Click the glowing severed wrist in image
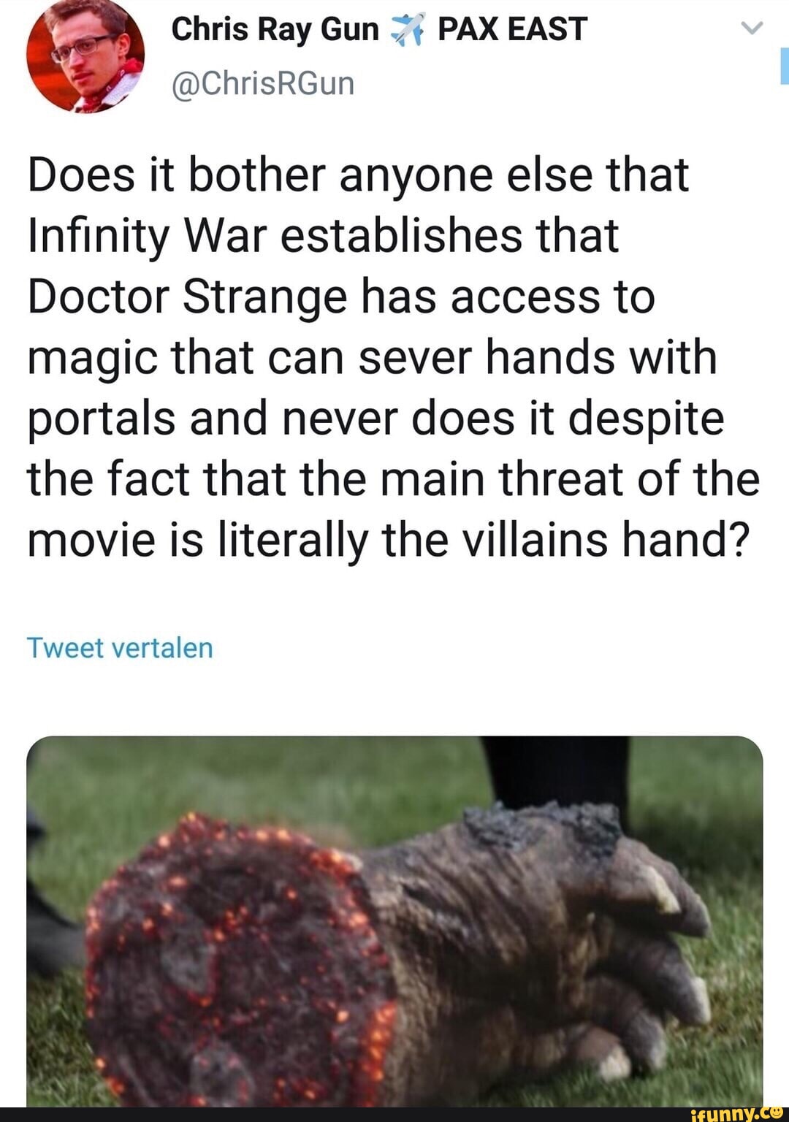Image resolution: width=789 pixels, height=1122 pixels. click(234, 964)
